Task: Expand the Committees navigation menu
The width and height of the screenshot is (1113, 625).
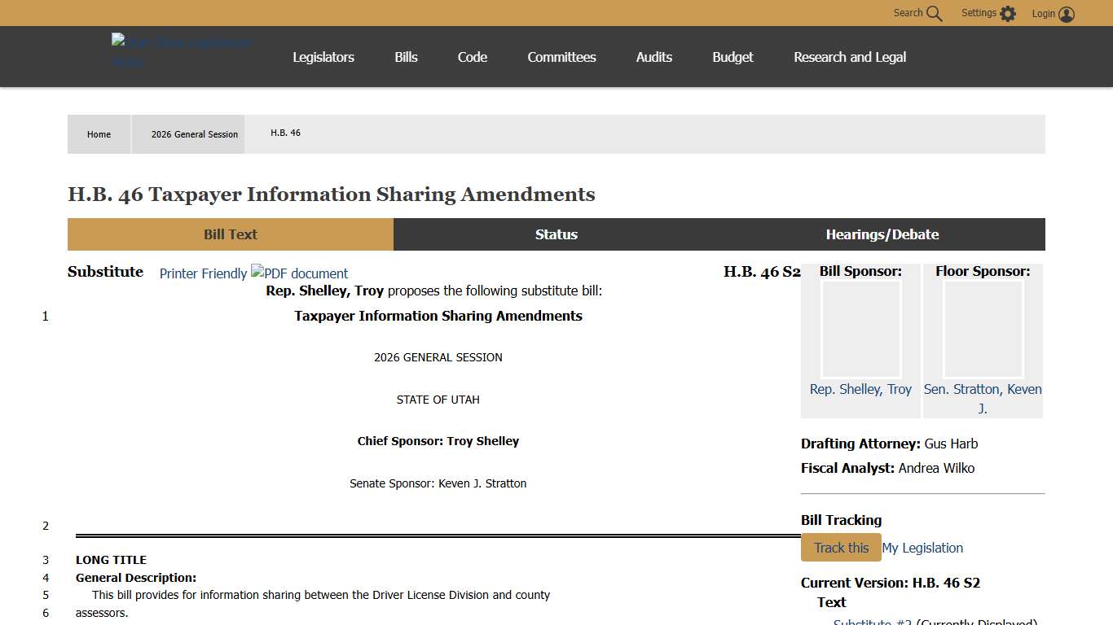Action: [x=561, y=57]
